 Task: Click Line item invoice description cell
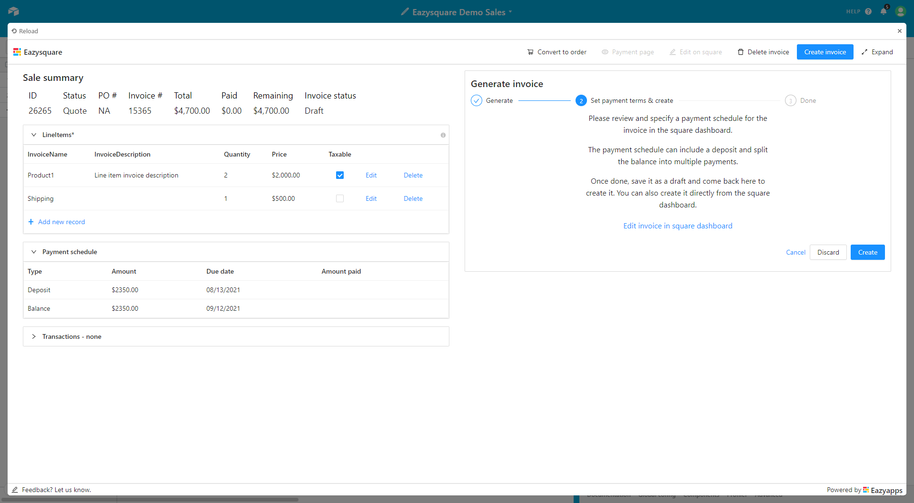136,175
